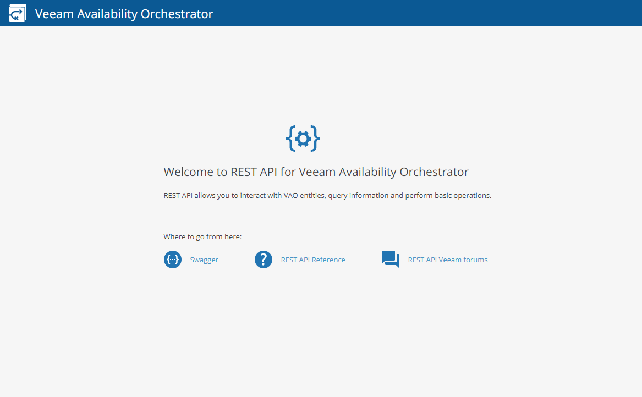Screen dimensions: 642x397
Task: Click the REST API allows you description text
Action: point(327,196)
